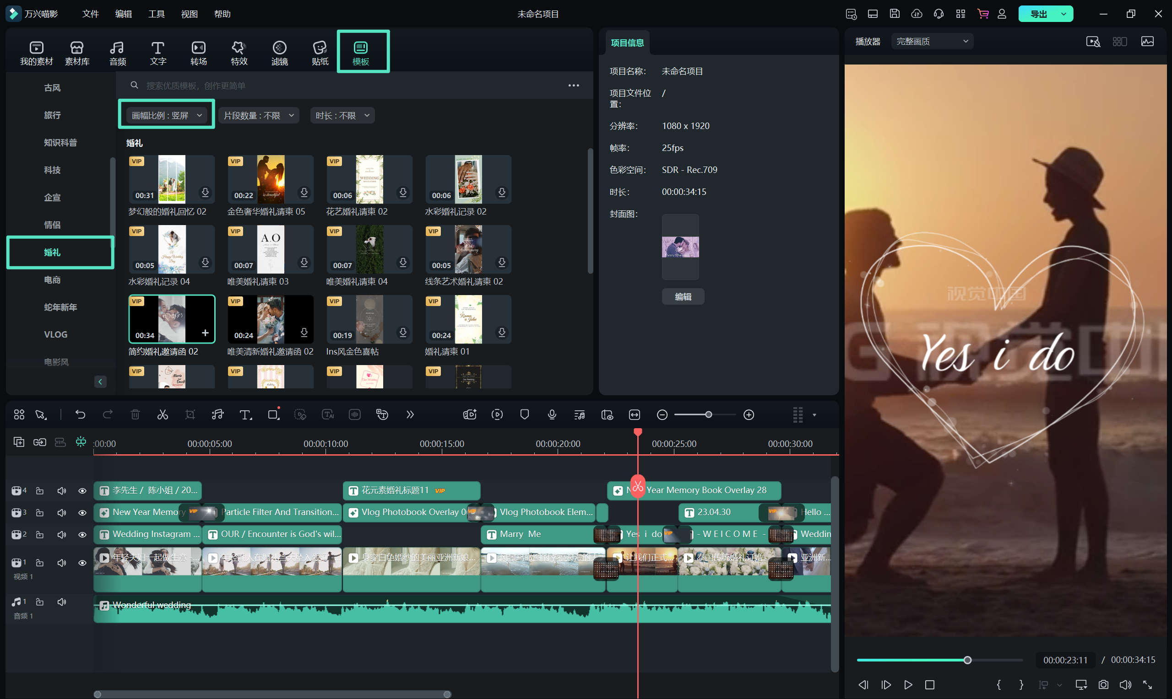The width and height of the screenshot is (1172, 699).
Task: Hide video track 4 with eye icon
Action: click(x=82, y=491)
